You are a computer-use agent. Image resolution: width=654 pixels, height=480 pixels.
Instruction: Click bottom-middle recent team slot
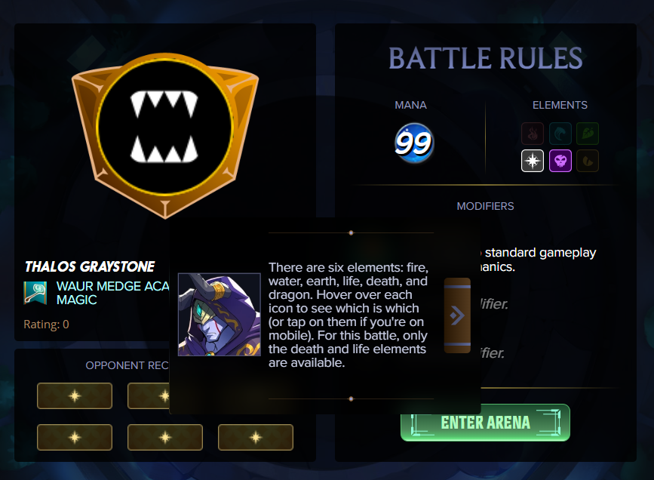coord(165,438)
